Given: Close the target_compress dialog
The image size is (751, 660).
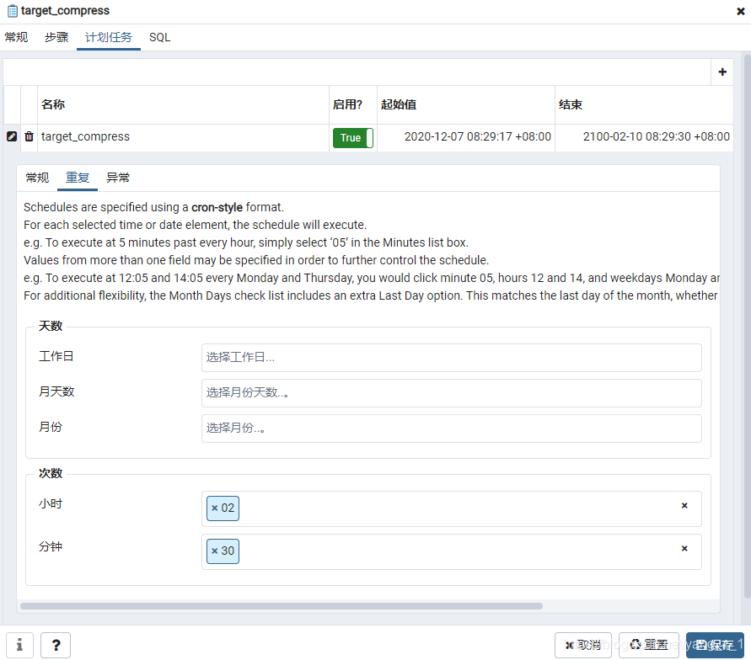Looking at the screenshot, I should pyautogui.click(x=740, y=11).
